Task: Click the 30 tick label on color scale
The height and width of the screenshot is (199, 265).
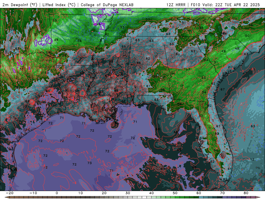Action: pos(128,193)
